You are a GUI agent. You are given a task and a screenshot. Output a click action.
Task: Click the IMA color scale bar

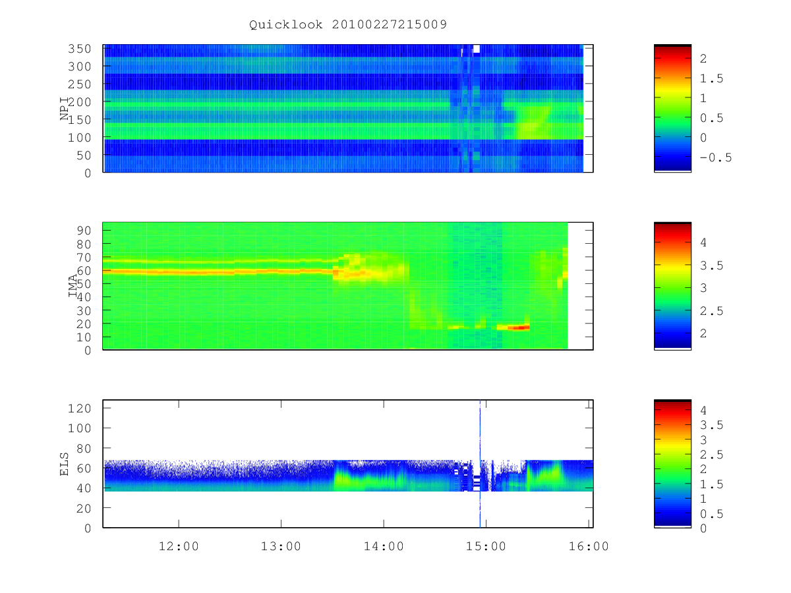click(x=672, y=286)
